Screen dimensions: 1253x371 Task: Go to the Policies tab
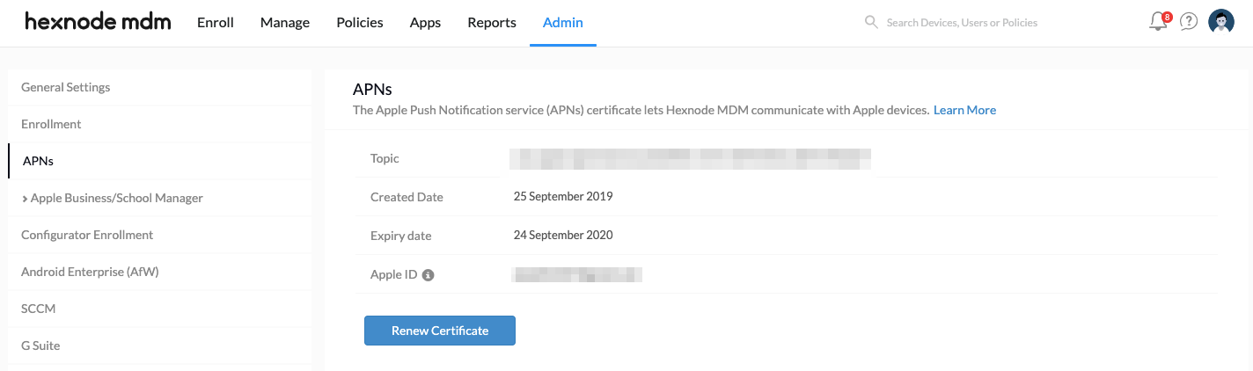(x=360, y=23)
